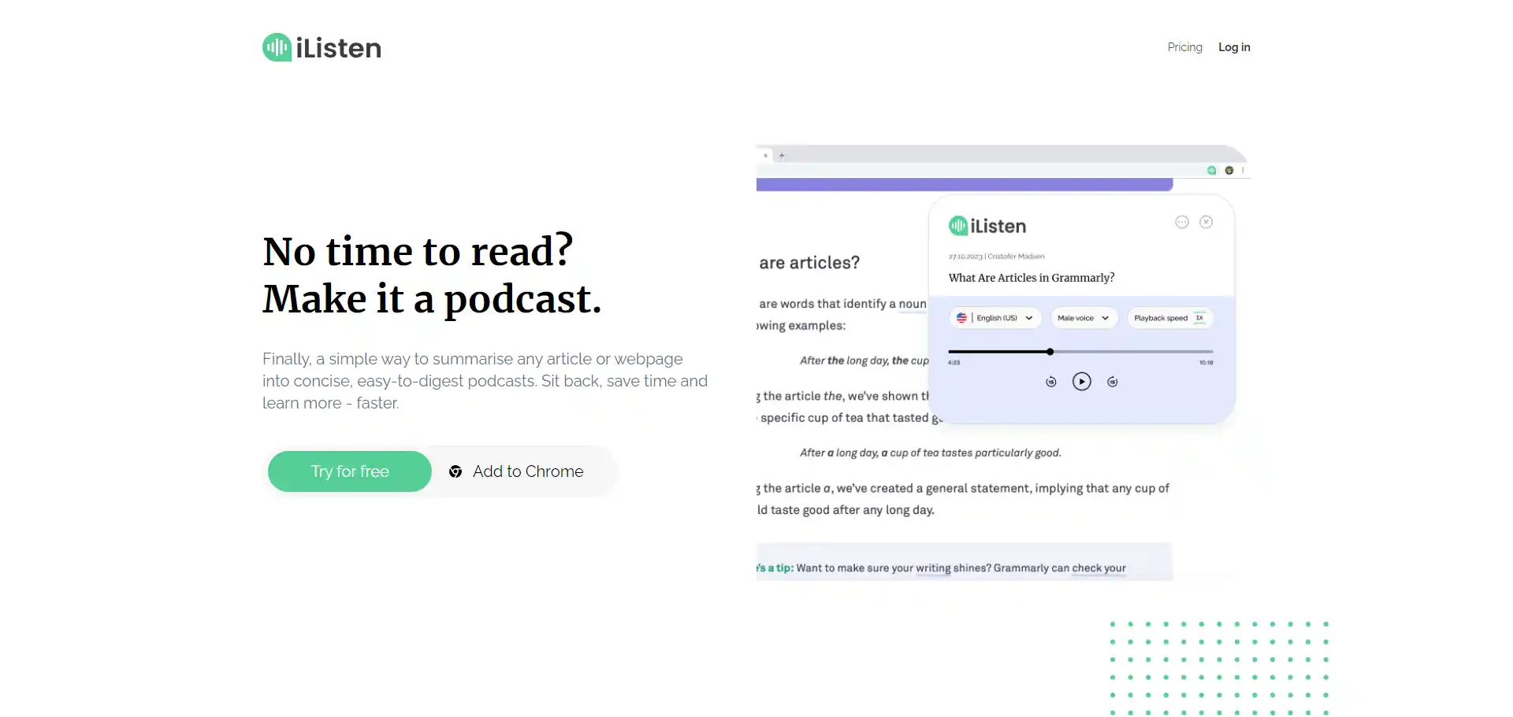Close the iListen player popup

tap(1206, 222)
